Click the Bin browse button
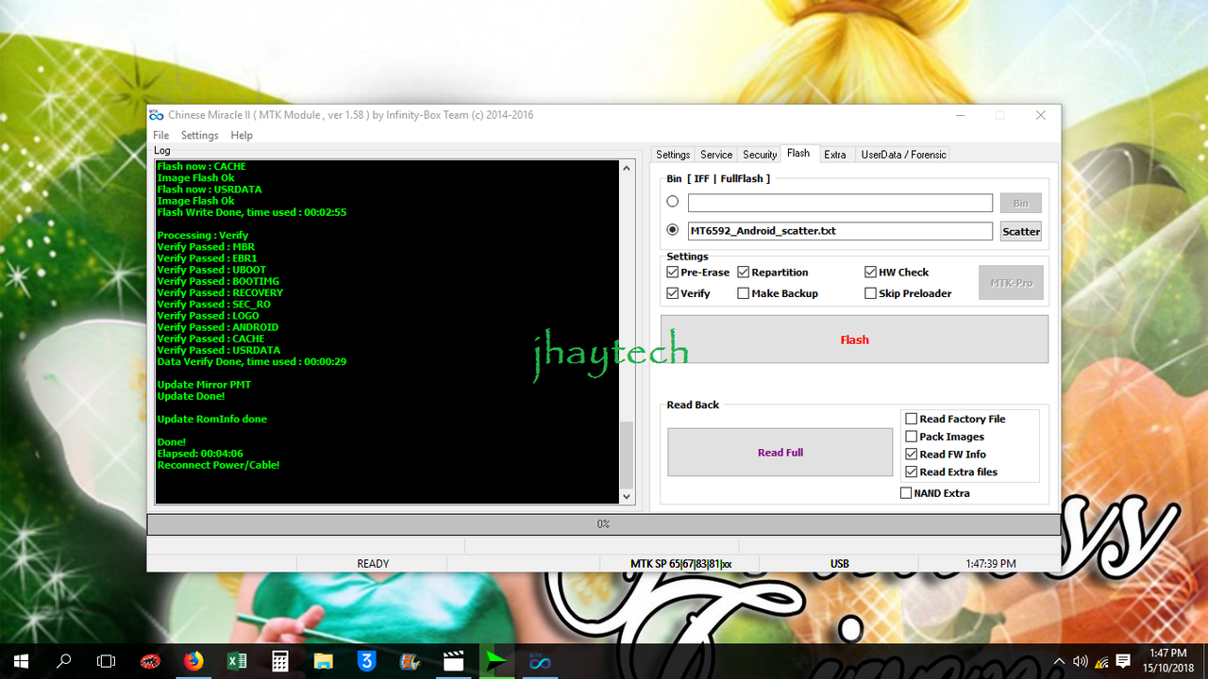 1021,203
